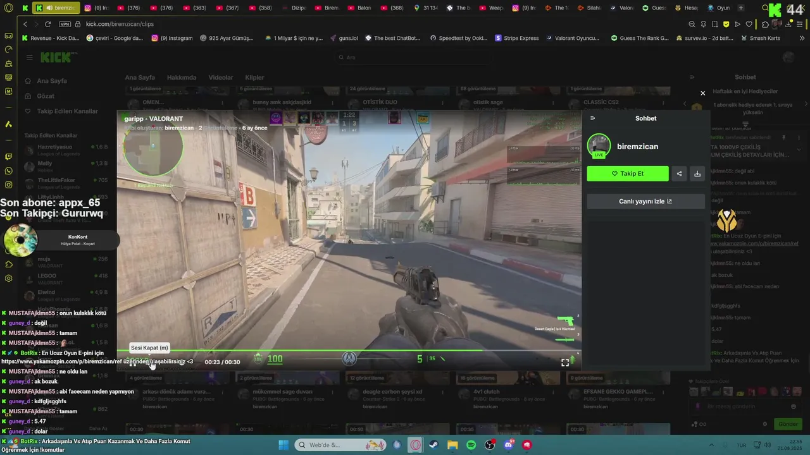Open Spotify from the taskbar
The width and height of the screenshot is (810, 455).
[x=471, y=445]
